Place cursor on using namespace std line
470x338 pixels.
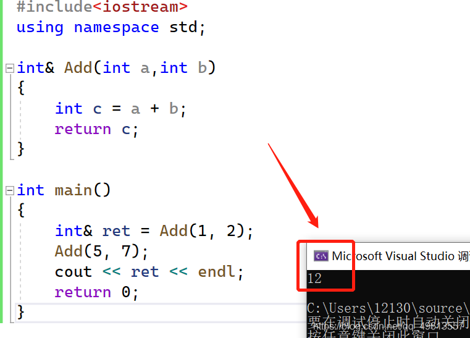pyautogui.click(x=111, y=28)
